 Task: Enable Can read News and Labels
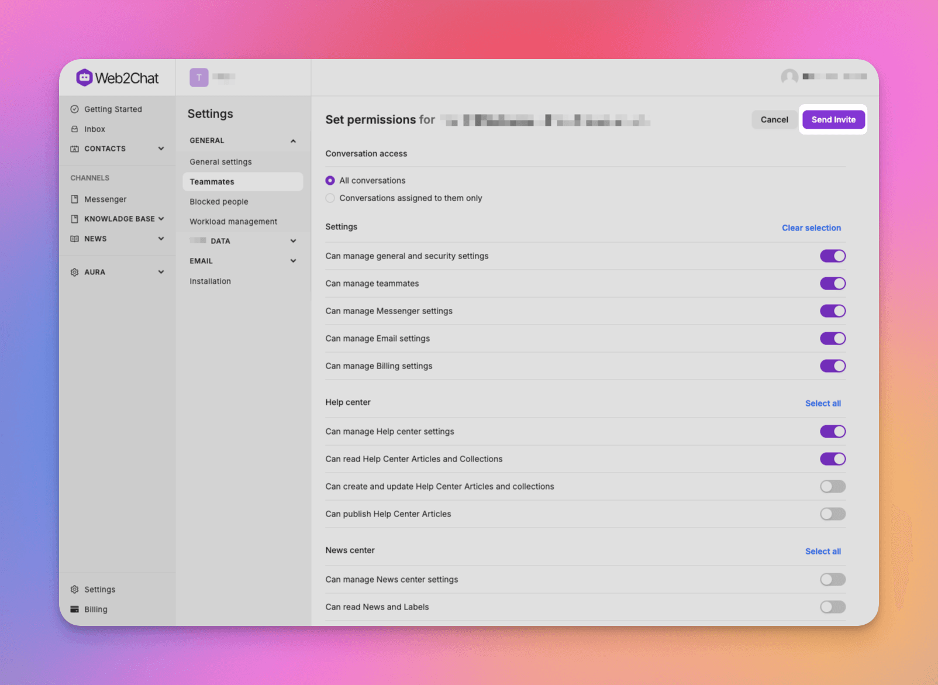click(833, 607)
